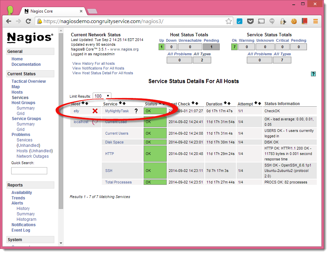This screenshot has height=254, width=329.
Task: Click View History For all hosts
Action: (x=94, y=63)
